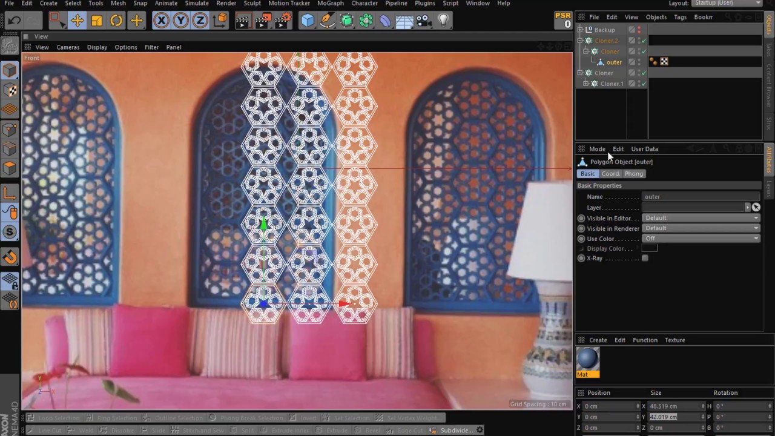Switch to Points mode
The height and width of the screenshot is (436, 775).
tap(10, 129)
